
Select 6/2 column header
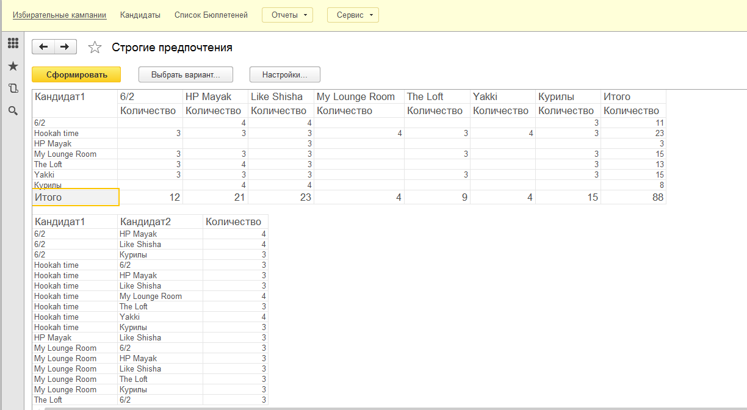tap(150, 96)
